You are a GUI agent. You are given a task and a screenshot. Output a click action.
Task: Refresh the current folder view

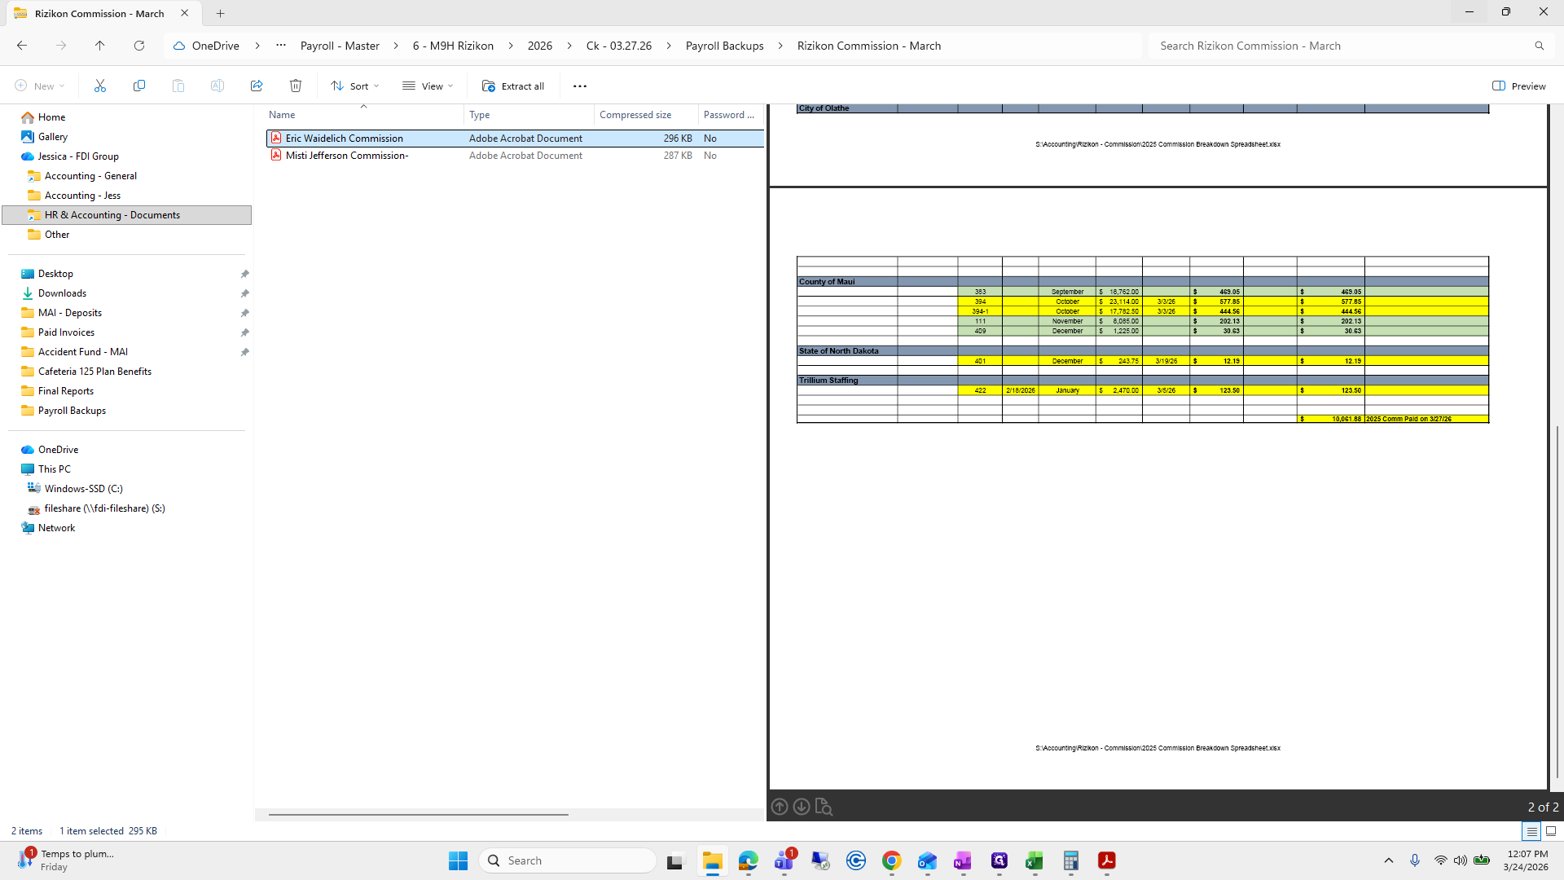click(139, 46)
